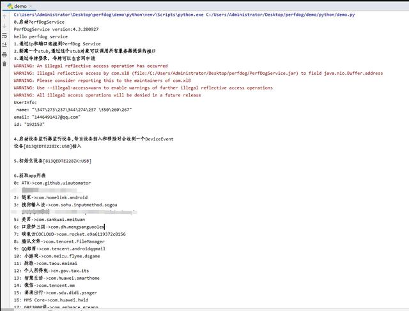
Task: Print the console output using printer icon
Action: (4, 54)
